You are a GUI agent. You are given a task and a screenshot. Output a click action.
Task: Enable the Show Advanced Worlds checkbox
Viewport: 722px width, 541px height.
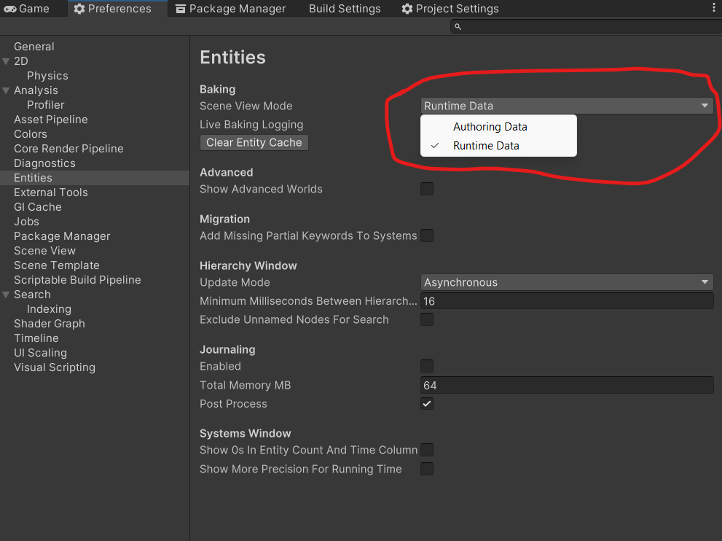click(x=427, y=189)
